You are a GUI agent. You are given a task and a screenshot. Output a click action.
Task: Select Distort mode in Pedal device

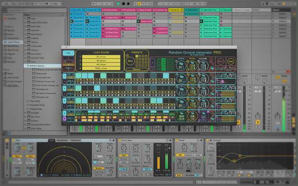(x=189, y=155)
